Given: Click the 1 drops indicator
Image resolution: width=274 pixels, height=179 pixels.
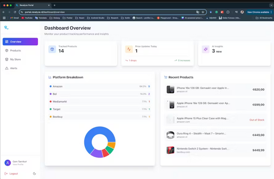Looking at the screenshot, I should pyautogui.click(x=131, y=61).
